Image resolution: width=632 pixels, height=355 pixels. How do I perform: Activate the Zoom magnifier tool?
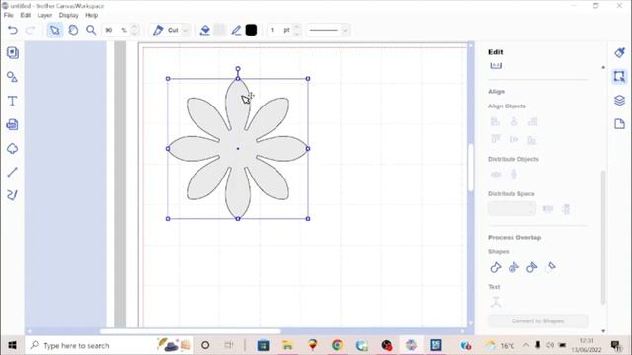pos(91,30)
